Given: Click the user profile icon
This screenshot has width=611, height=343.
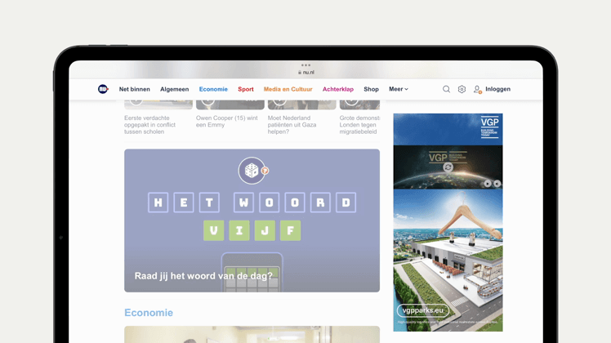Looking at the screenshot, I should [477, 89].
